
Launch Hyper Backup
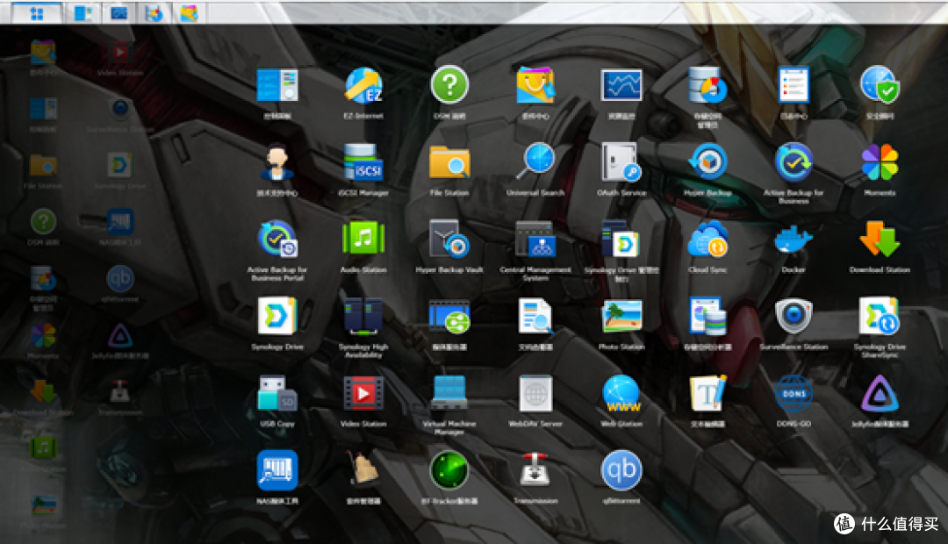click(x=707, y=162)
